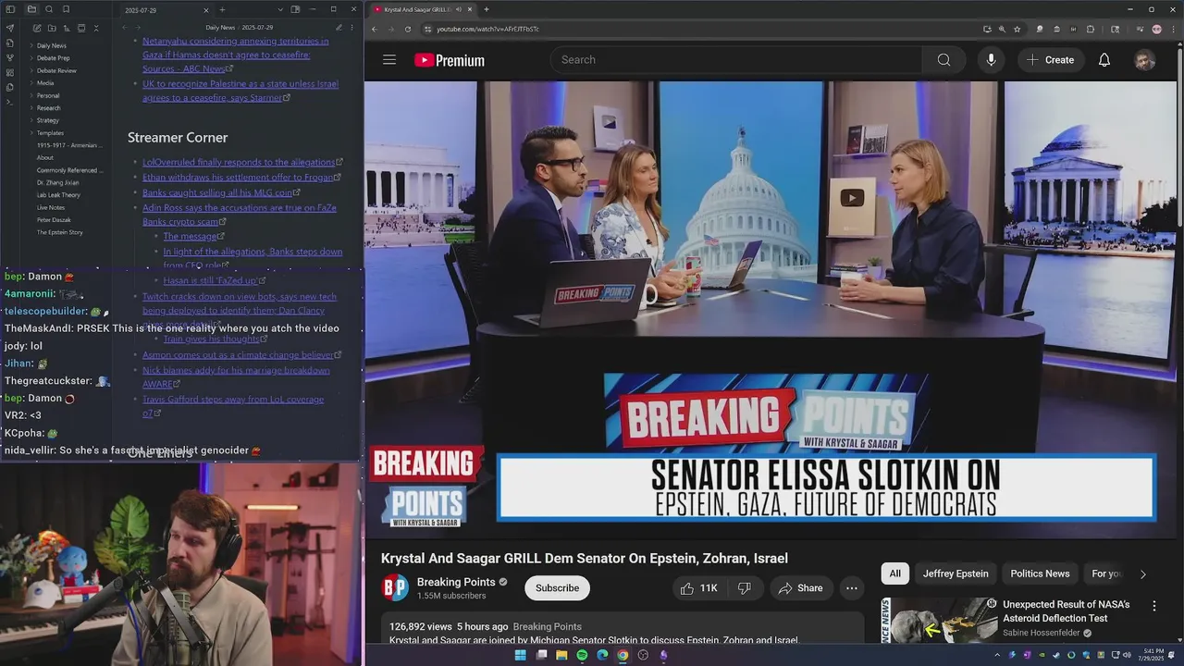Open Spotify from the taskbar
The image size is (1184, 666).
pos(582,655)
